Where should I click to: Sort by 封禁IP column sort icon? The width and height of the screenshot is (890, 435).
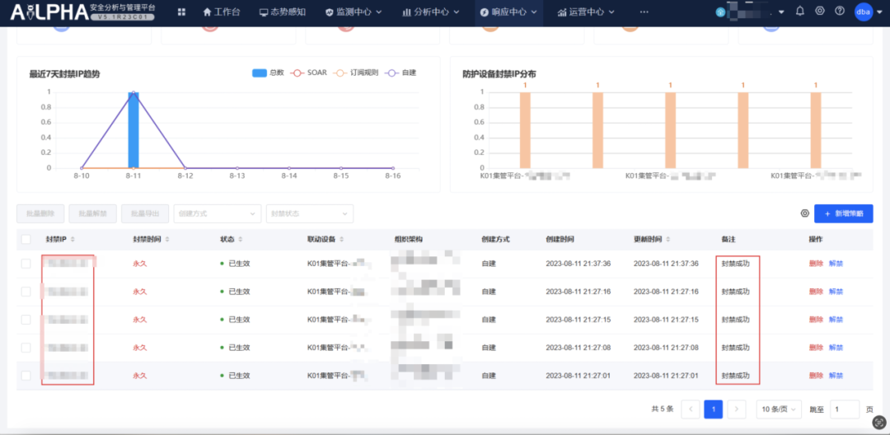(73, 239)
